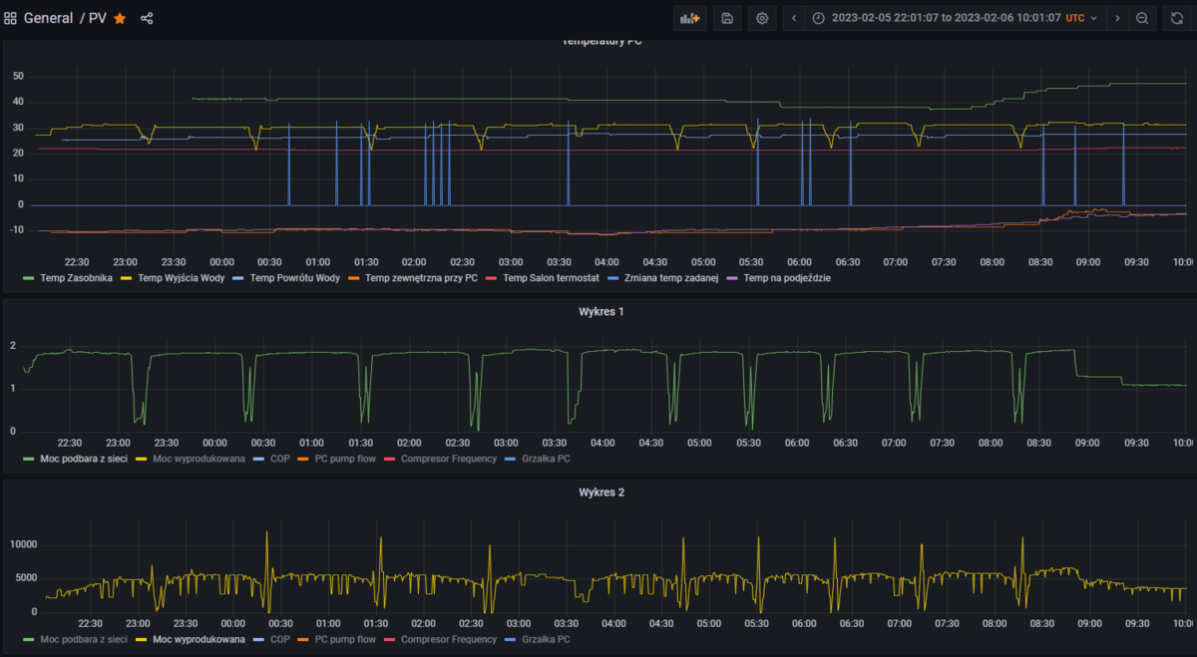Click Moc wyprodukowana label in Wykres 2 legend
The image size is (1197, 657).
199,639
